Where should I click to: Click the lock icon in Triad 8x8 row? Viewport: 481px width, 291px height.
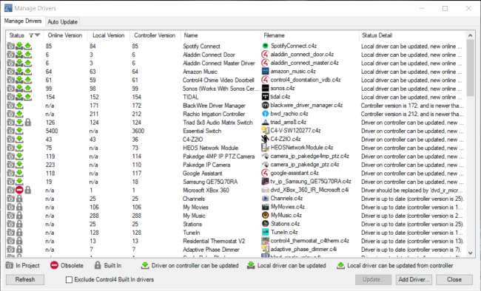[28, 122]
